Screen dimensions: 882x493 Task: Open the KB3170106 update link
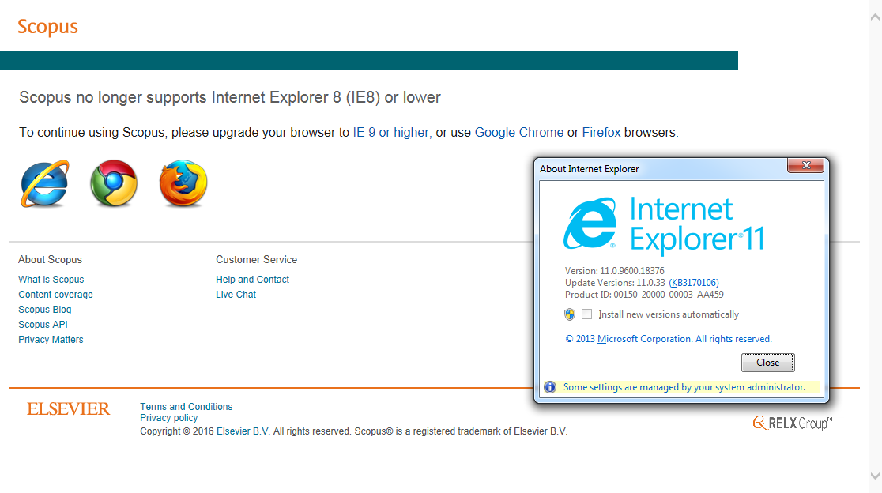694,283
